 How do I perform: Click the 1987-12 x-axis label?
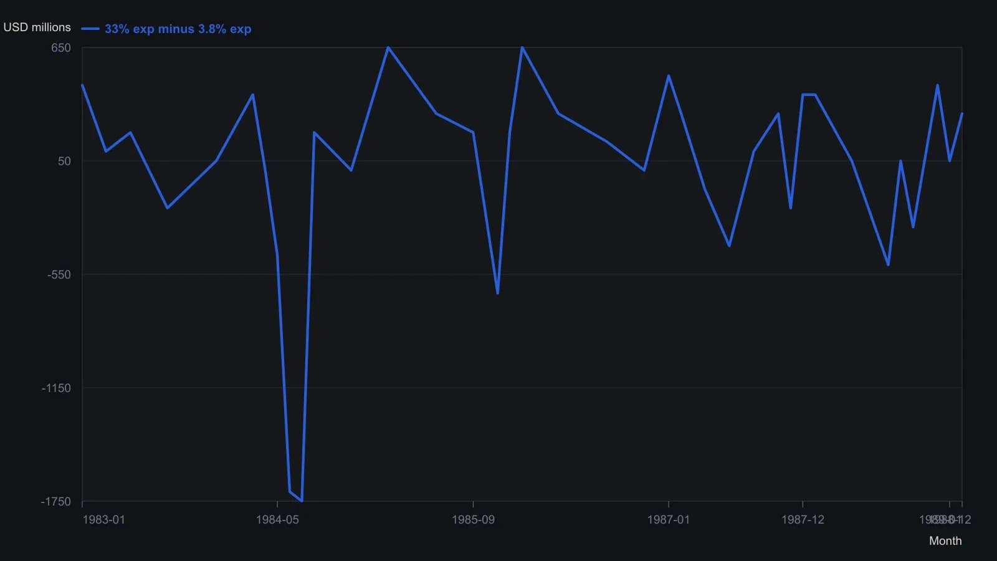803,520
